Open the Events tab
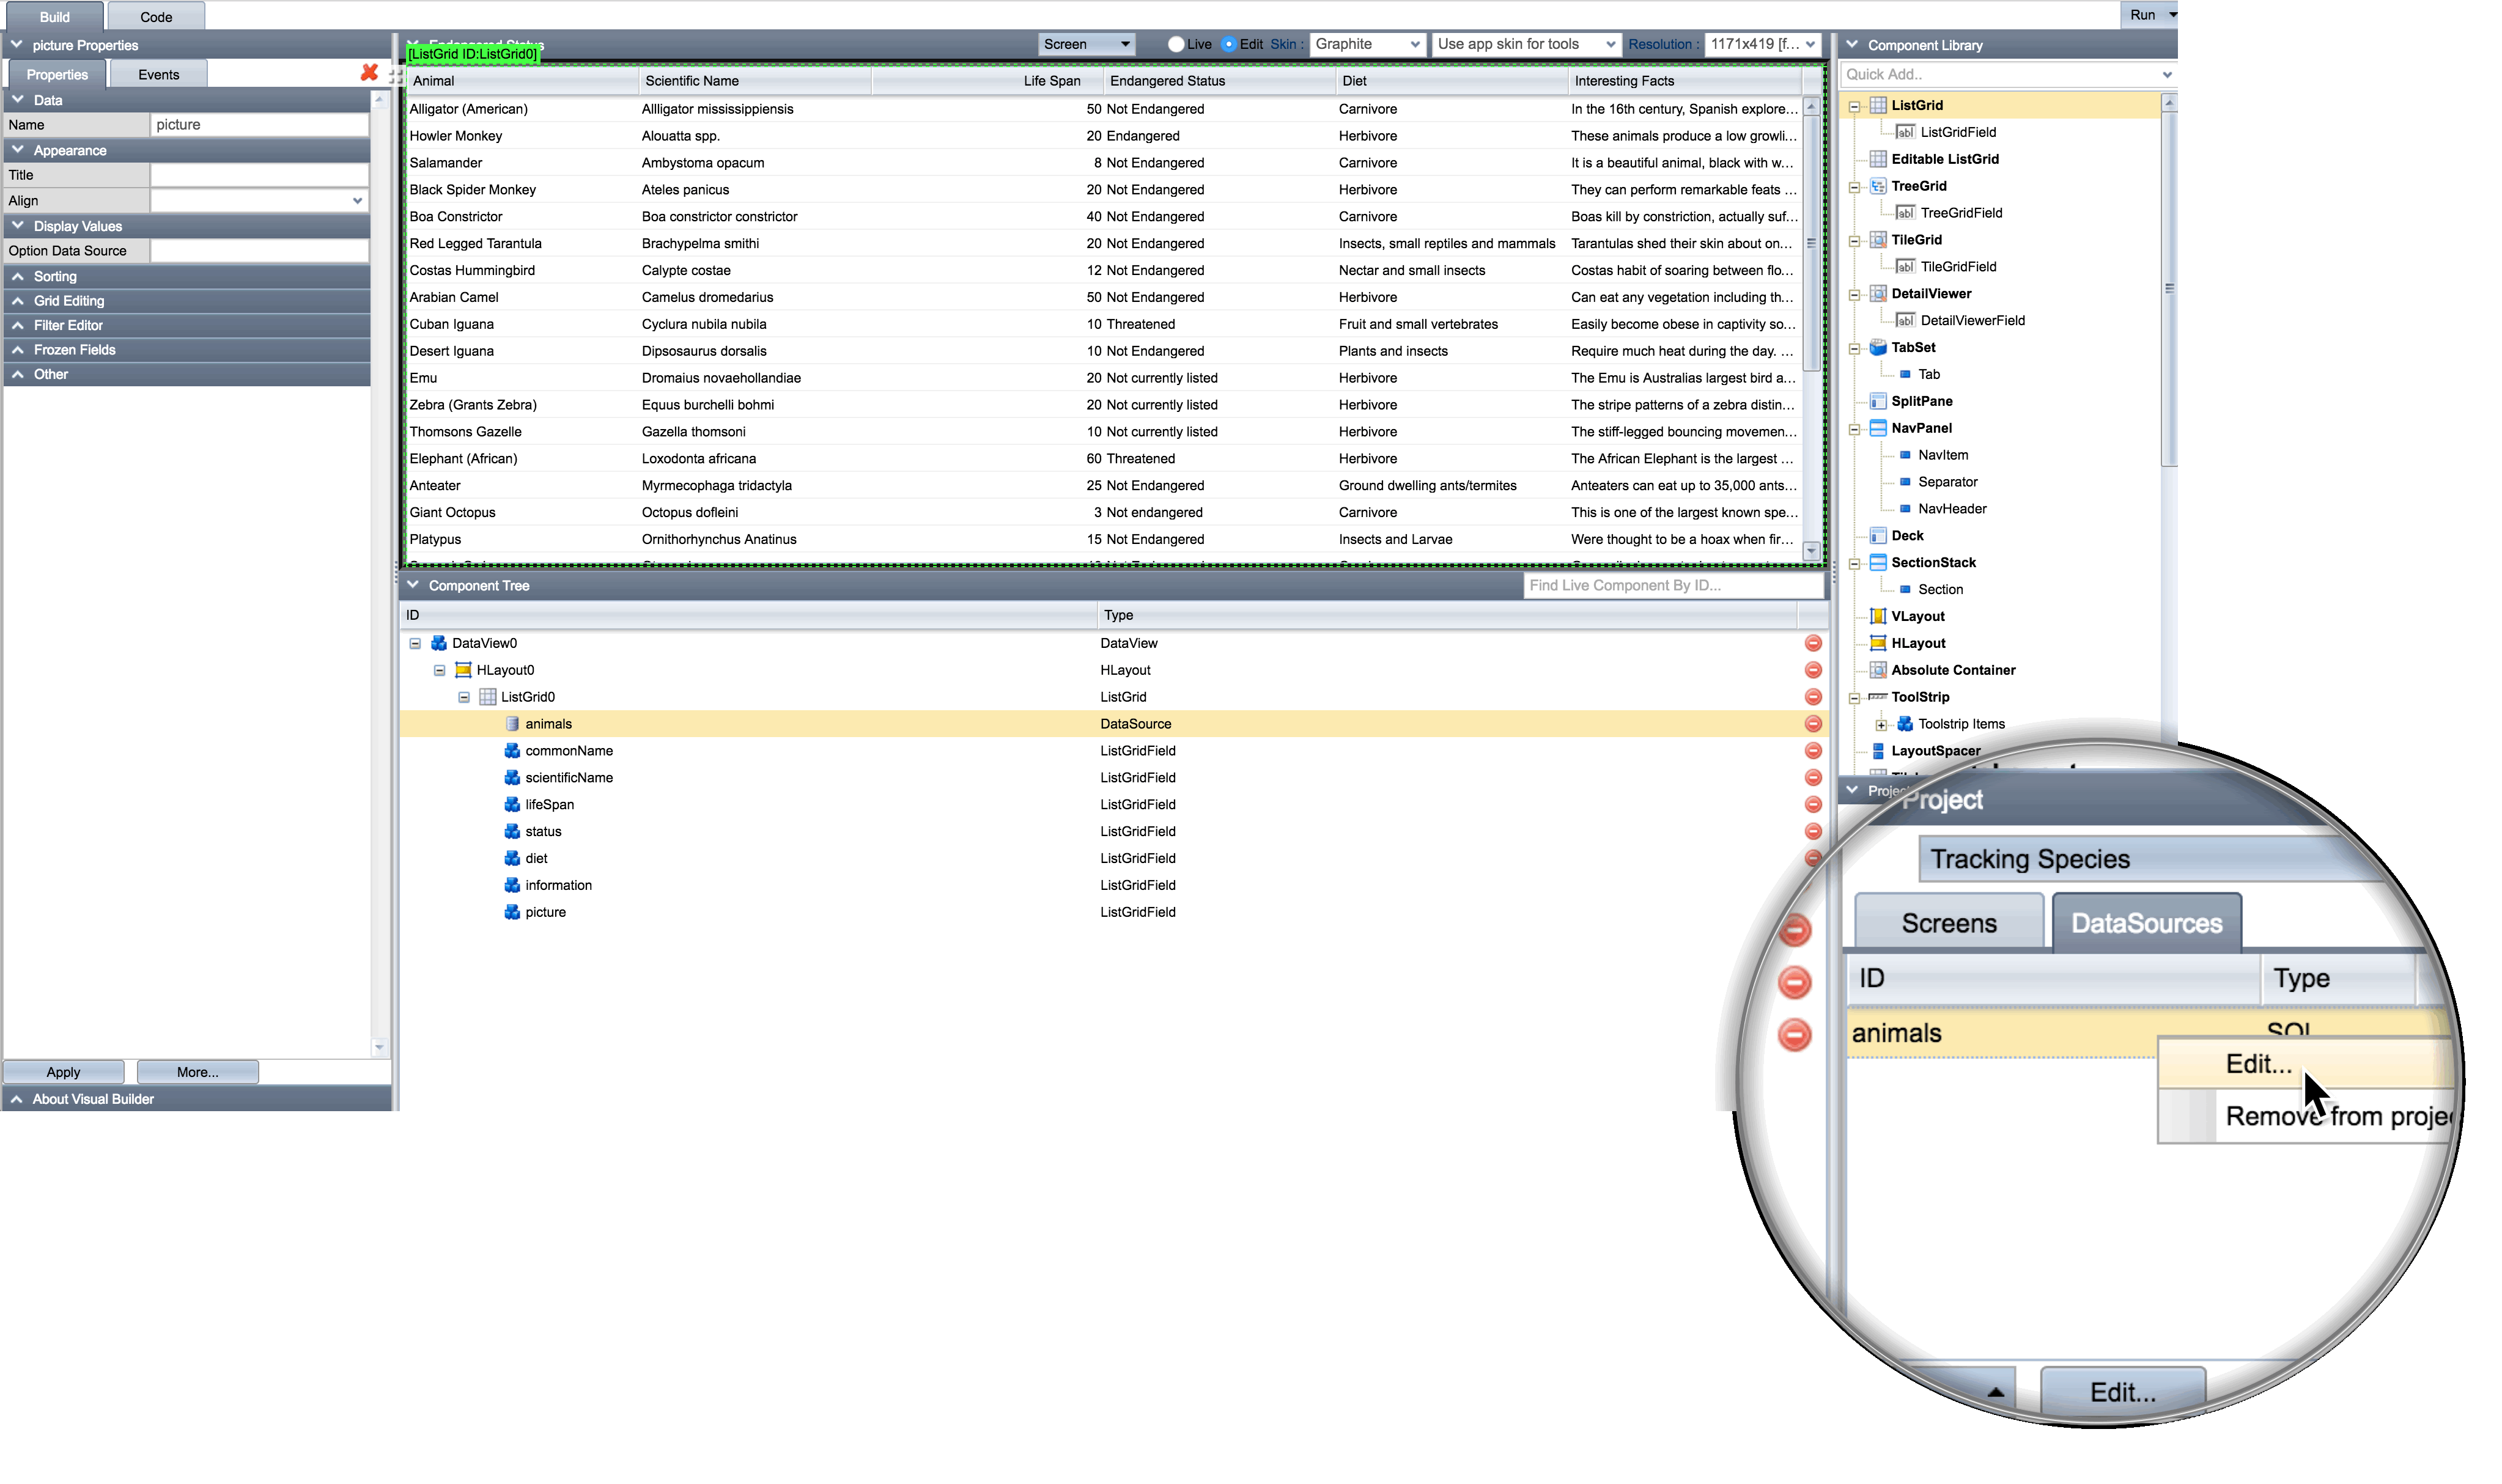This screenshot has height=1484, width=2502. (158, 74)
